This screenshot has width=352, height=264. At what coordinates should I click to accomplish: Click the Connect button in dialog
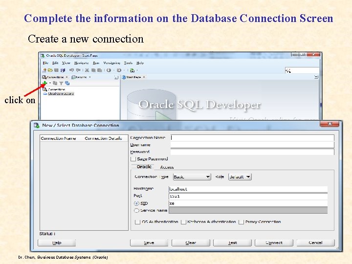click(x=274, y=242)
